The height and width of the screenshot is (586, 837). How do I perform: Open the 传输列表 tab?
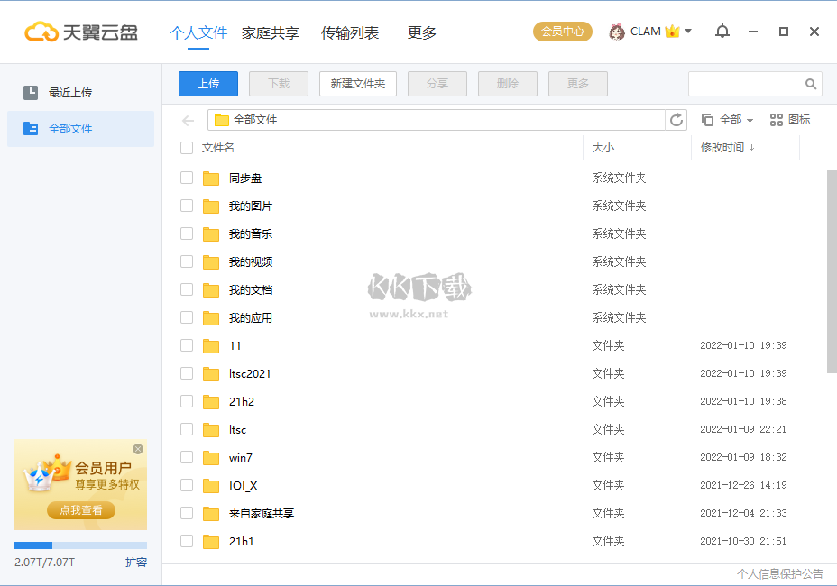tap(350, 32)
